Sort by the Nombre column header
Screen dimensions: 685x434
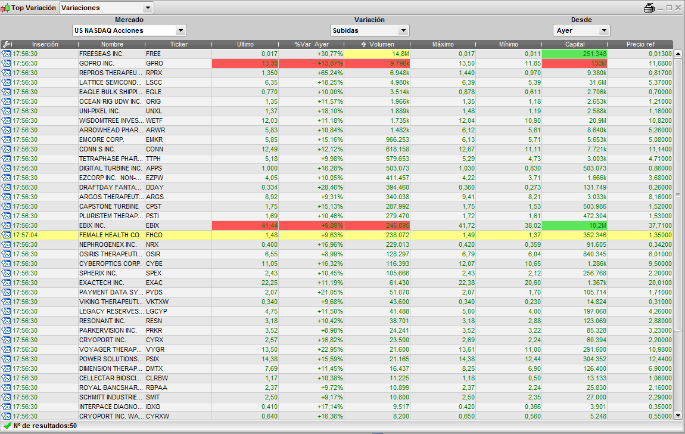point(112,44)
